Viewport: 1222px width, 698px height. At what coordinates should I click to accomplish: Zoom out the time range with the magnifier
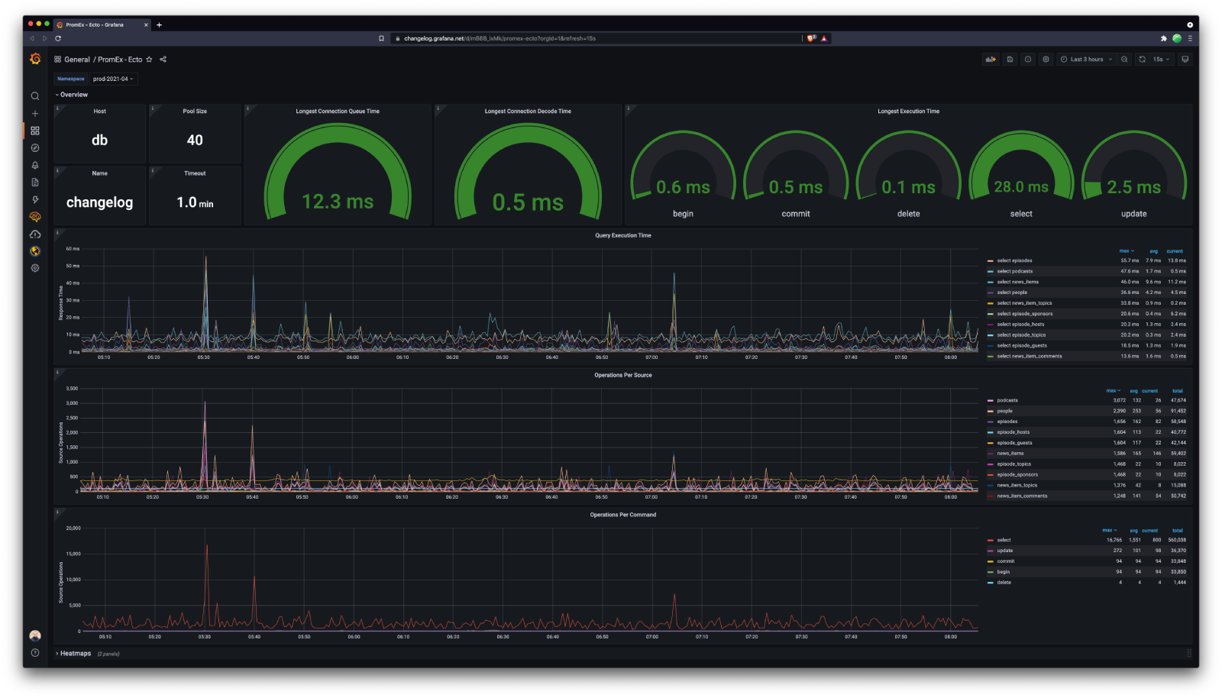tap(1123, 59)
